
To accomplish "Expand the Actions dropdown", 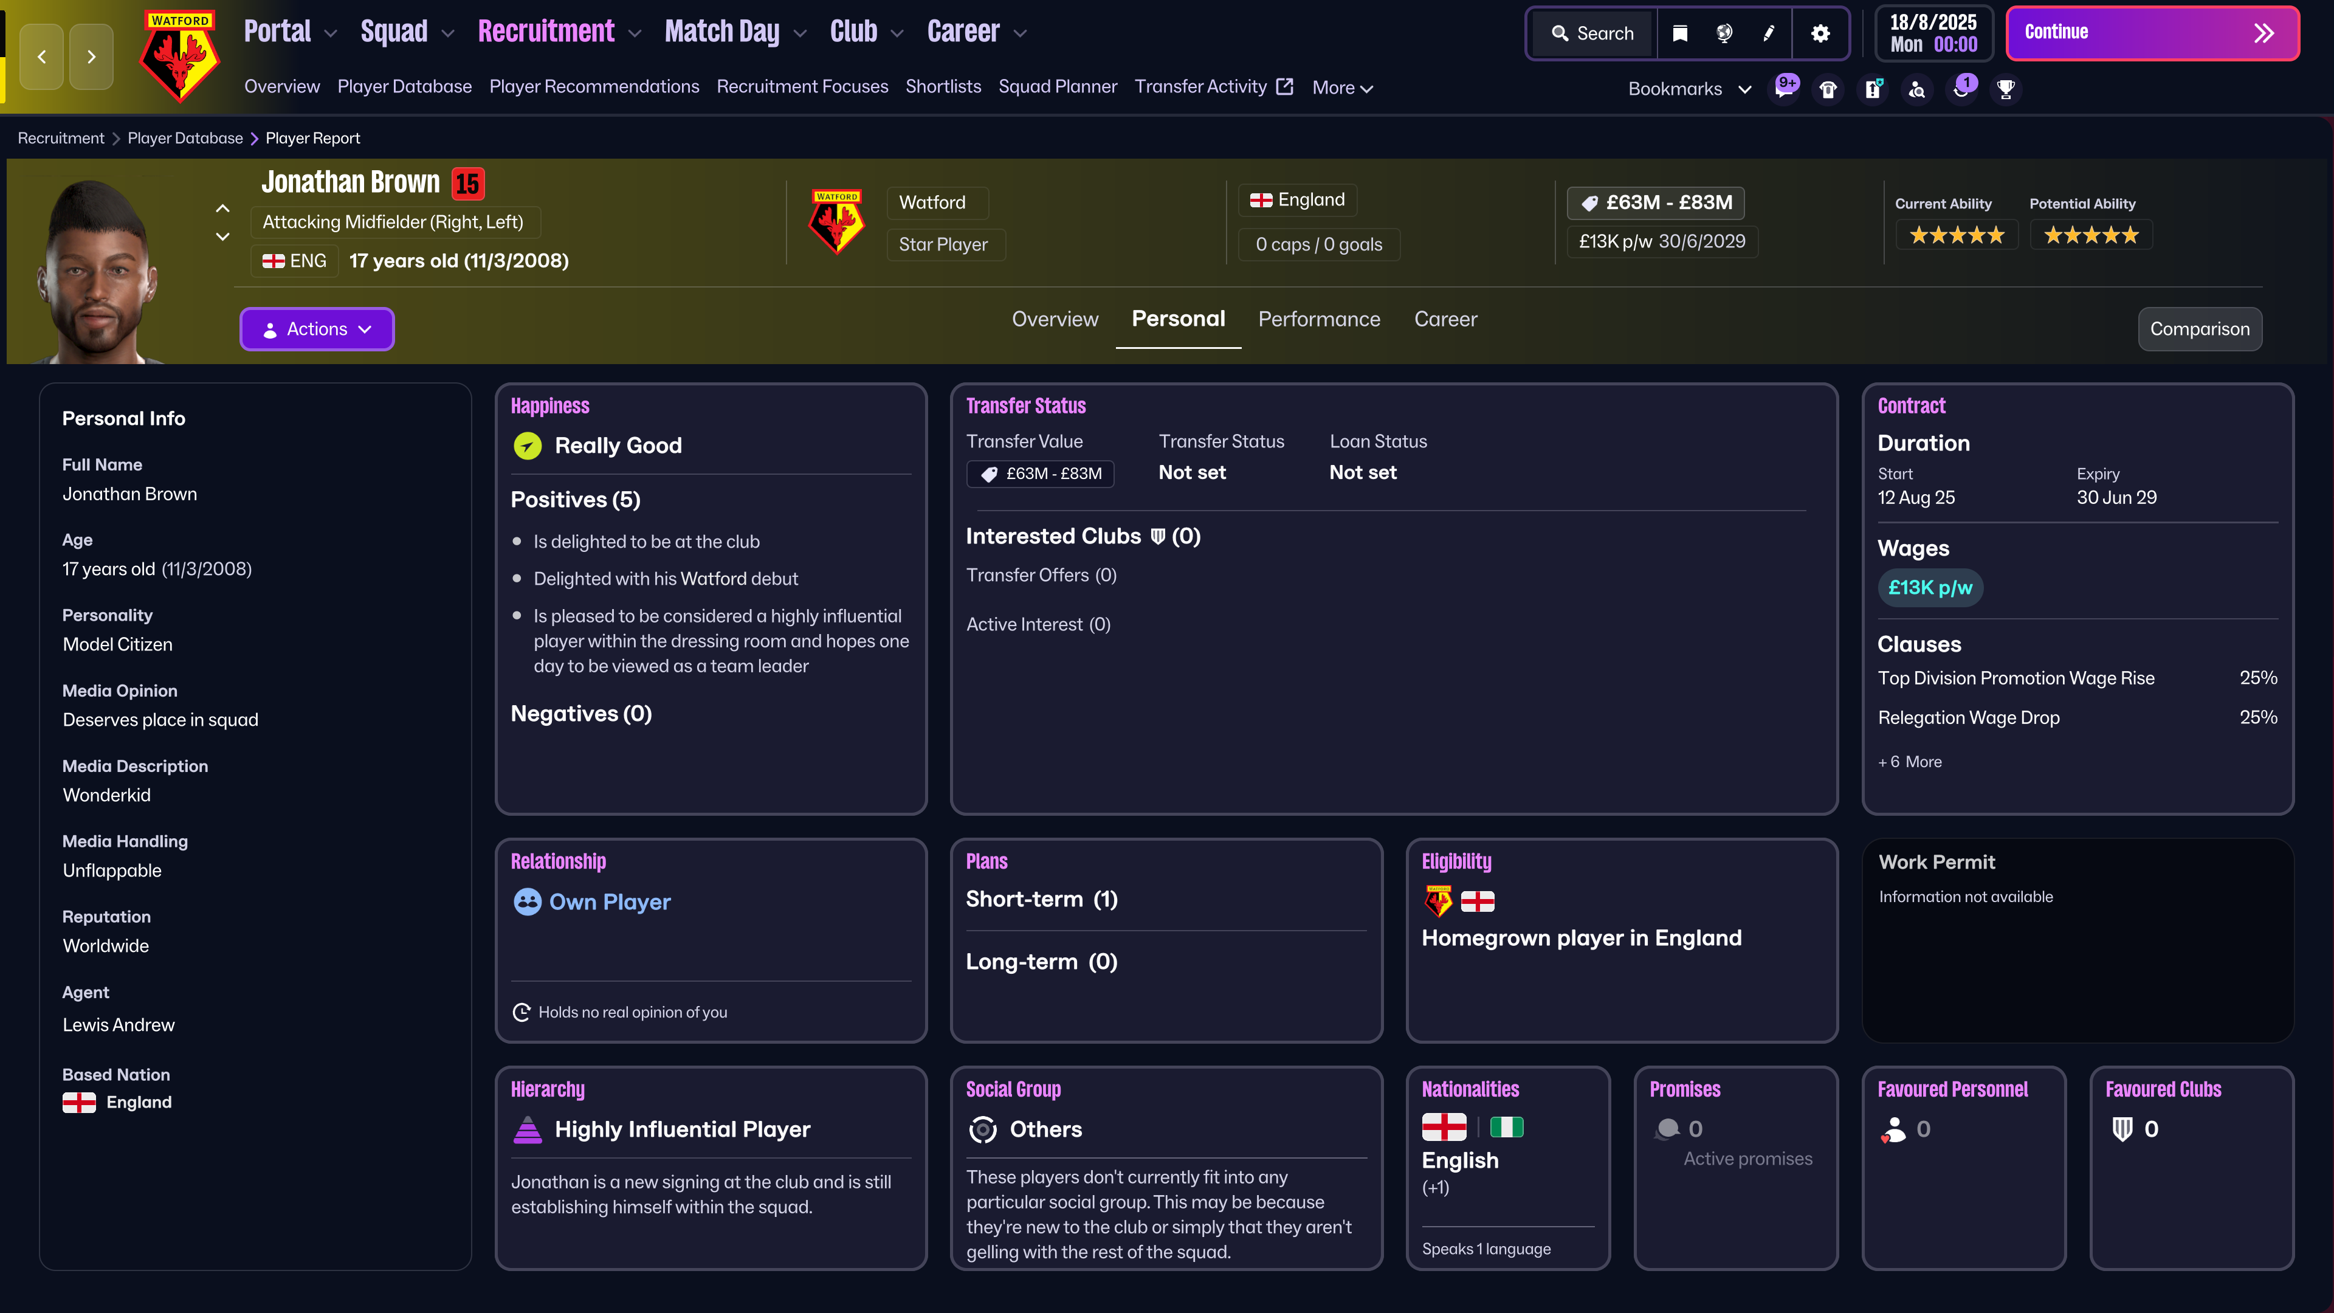I will (317, 329).
